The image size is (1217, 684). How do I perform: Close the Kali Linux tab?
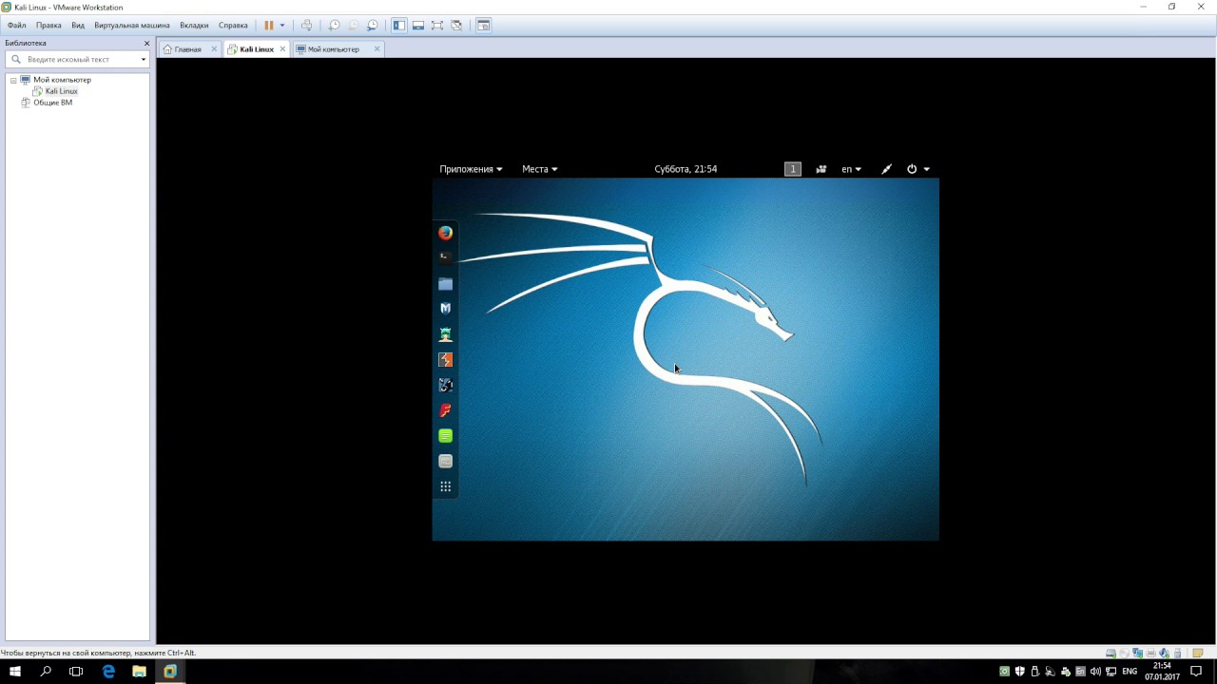[282, 49]
